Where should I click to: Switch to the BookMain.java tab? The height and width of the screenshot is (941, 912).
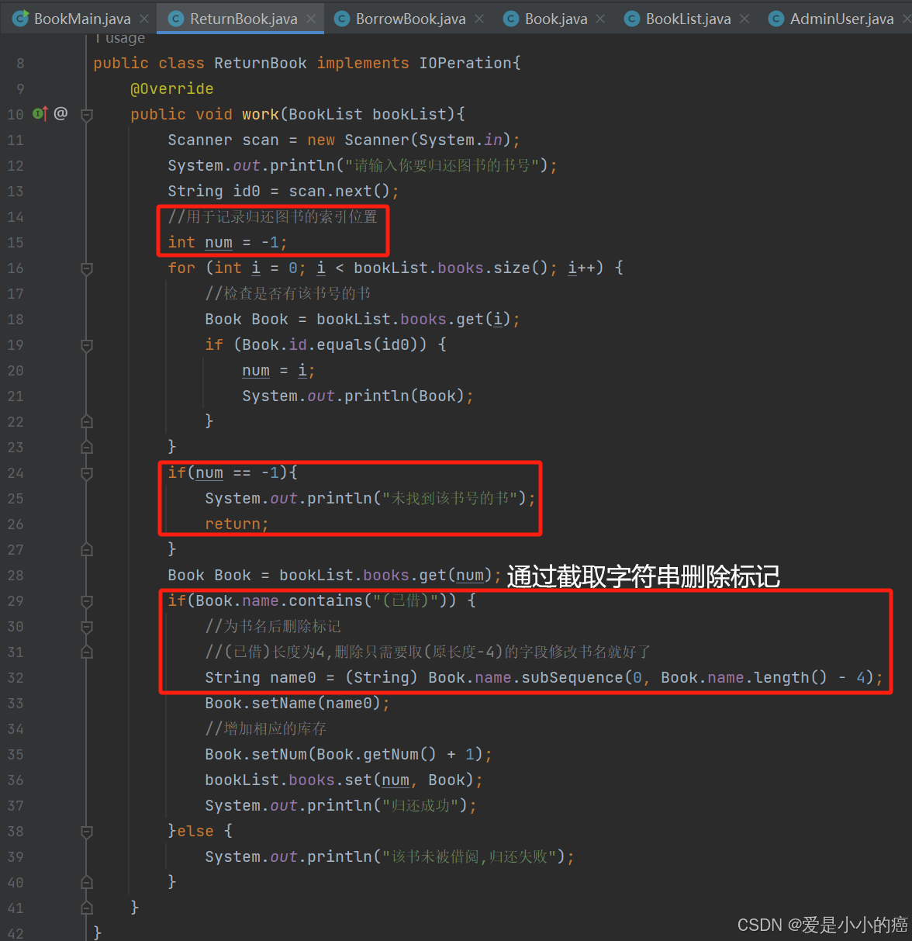click(82, 19)
